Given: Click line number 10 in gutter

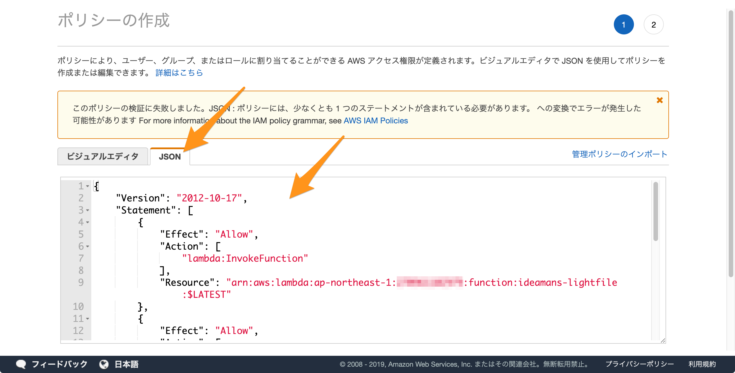Looking at the screenshot, I should [78, 307].
